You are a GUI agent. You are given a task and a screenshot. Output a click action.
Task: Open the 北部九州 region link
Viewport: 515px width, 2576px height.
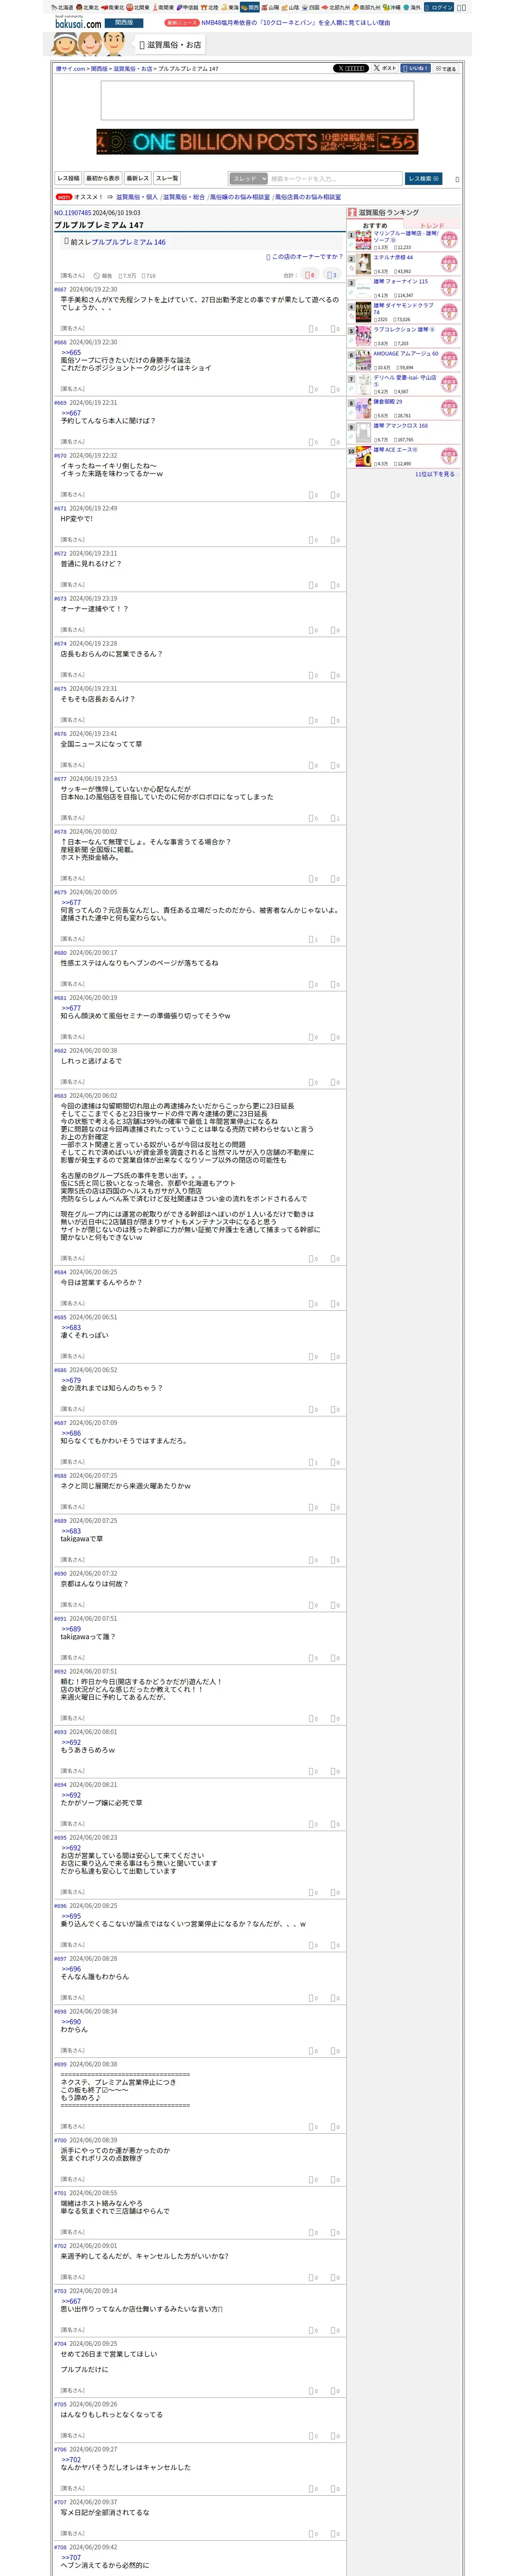click(x=335, y=7)
